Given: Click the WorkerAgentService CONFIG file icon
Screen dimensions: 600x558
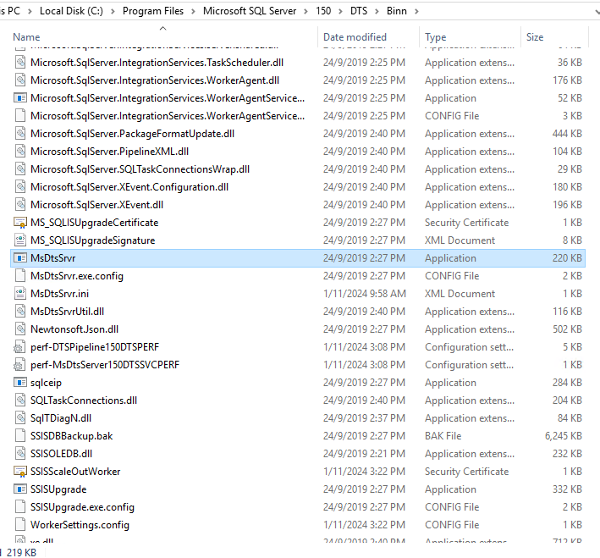Looking at the screenshot, I should [20, 116].
